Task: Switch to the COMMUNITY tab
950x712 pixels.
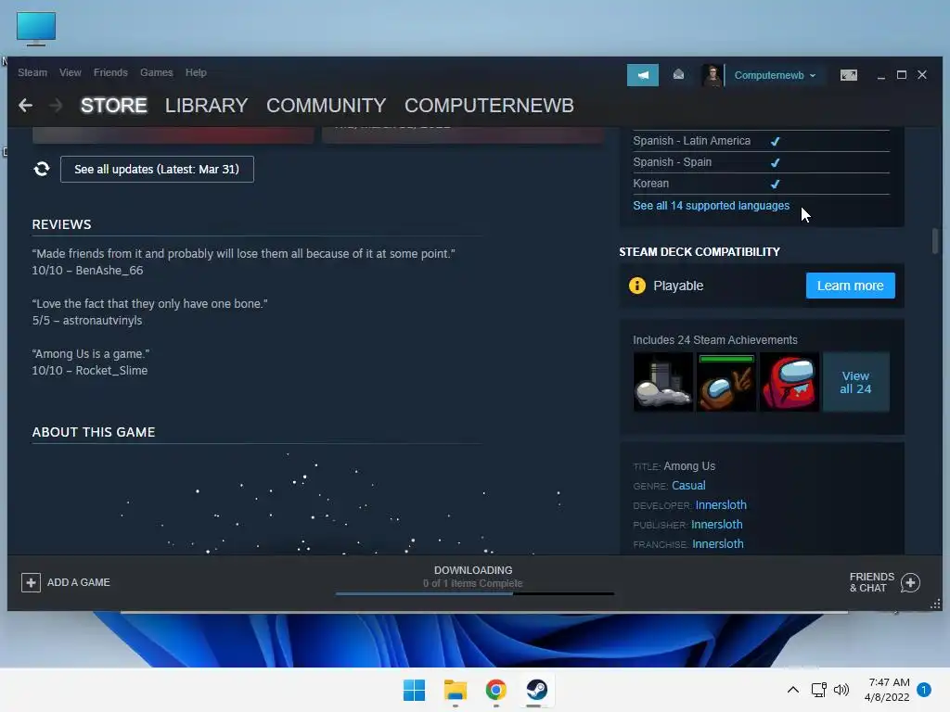Action: 326,106
